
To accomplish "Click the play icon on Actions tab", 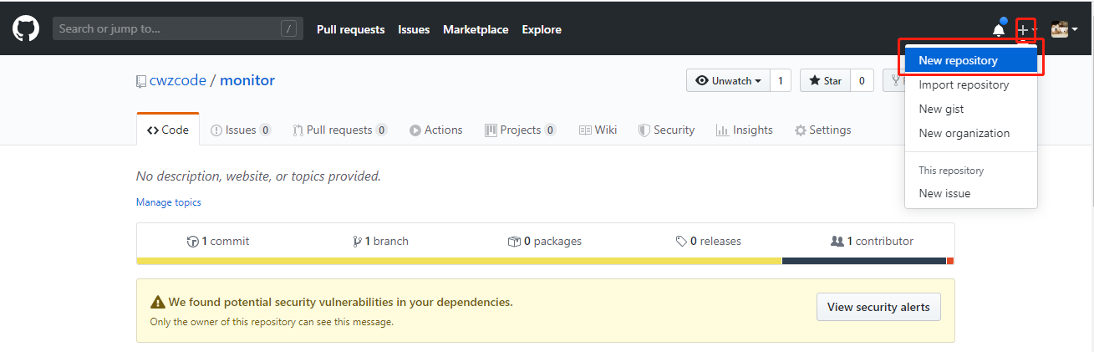I will [415, 130].
